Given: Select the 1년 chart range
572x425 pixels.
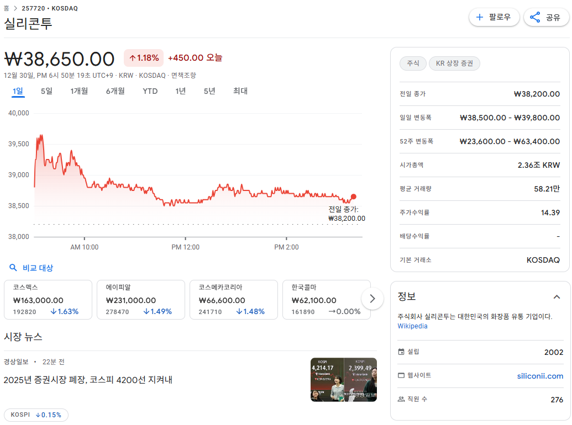Looking at the screenshot, I should click(180, 91).
